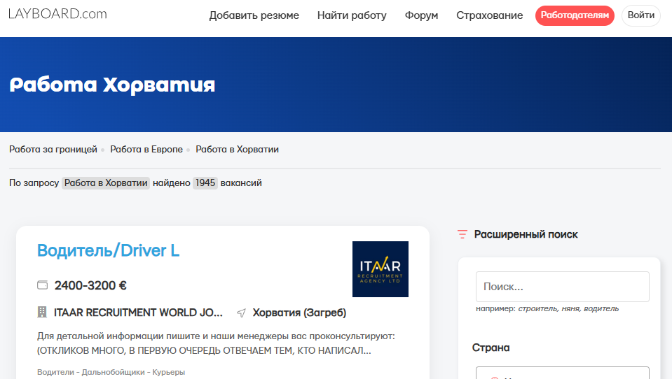Click the salary card icon beside 2400-3200 €
The height and width of the screenshot is (379, 672).
click(x=43, y=285)
